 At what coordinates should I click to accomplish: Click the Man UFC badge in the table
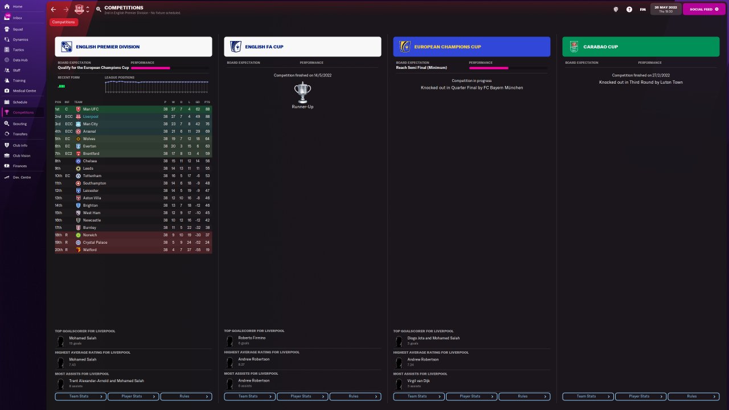[78, 109]
